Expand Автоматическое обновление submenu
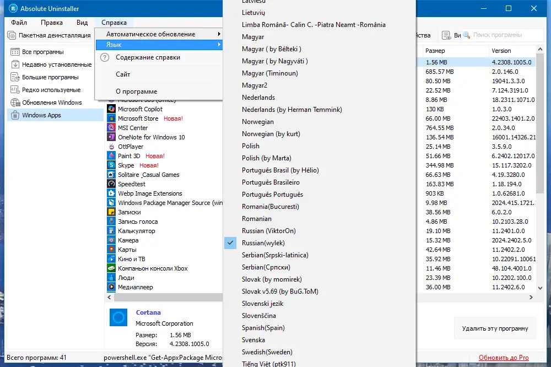The width and height of the screenshot is (551, 367). [x=159, y=34]
